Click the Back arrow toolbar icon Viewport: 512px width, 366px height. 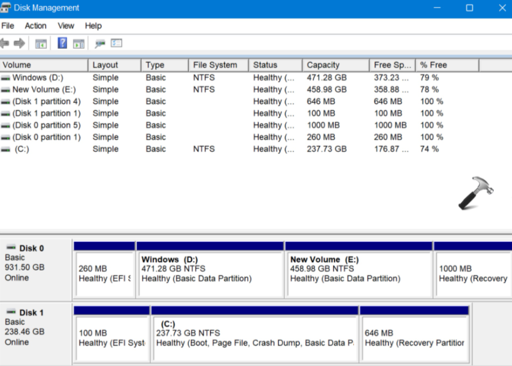pyautogui.click(x=5, y=44)
